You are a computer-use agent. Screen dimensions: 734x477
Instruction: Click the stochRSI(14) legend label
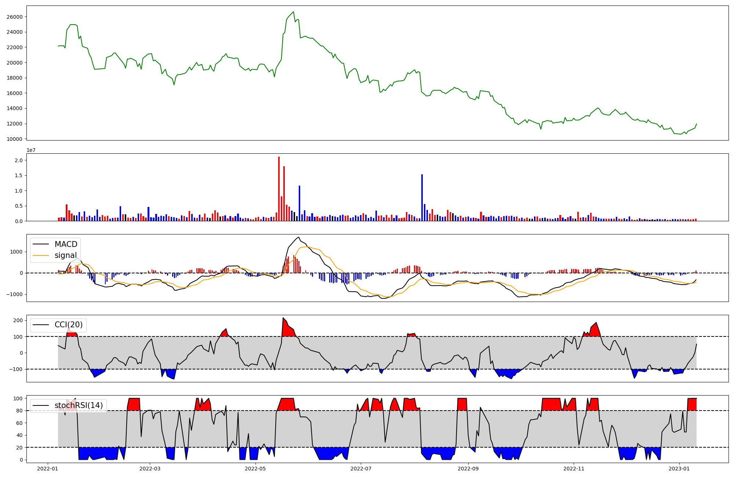pyautogui.click(x=79, y=405)
